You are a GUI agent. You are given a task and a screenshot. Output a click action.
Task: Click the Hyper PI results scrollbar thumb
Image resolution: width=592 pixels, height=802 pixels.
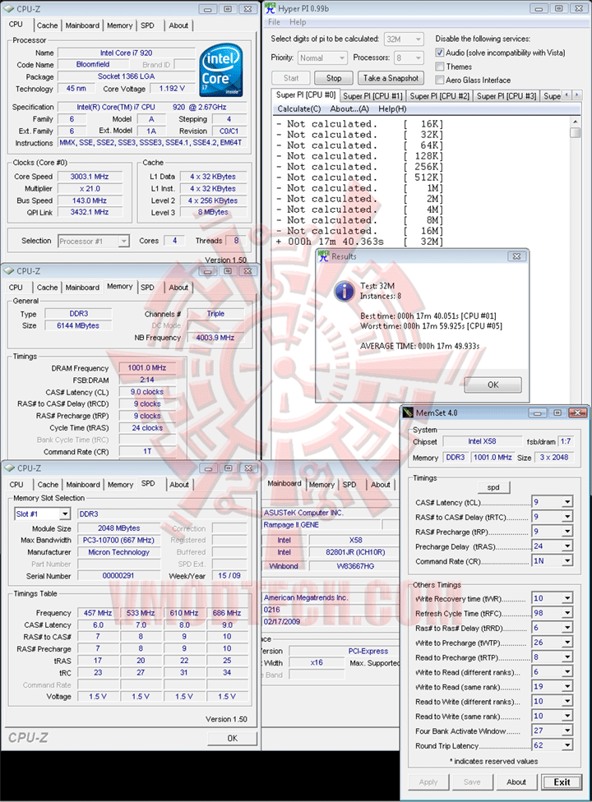pos(575,132)
